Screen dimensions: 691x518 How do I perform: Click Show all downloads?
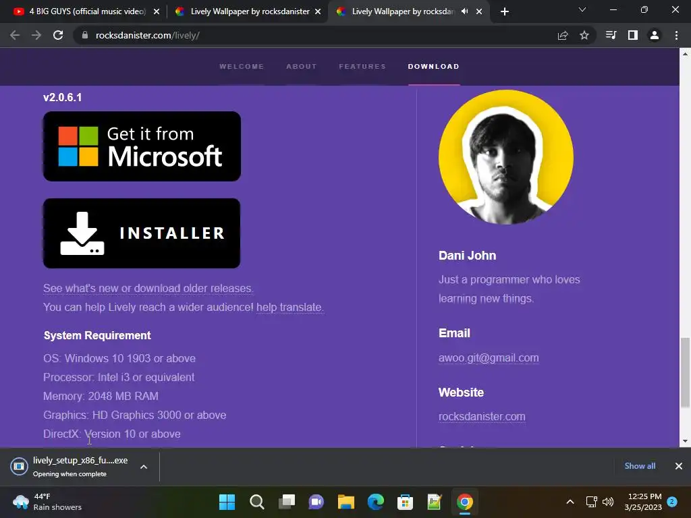pos(640,466)
